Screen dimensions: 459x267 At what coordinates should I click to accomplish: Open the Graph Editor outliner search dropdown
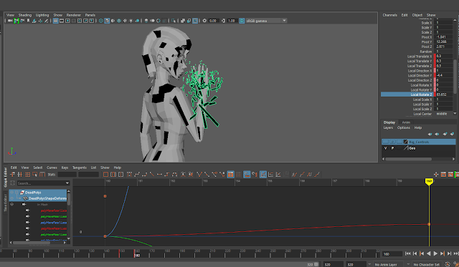tap(67, 183)
